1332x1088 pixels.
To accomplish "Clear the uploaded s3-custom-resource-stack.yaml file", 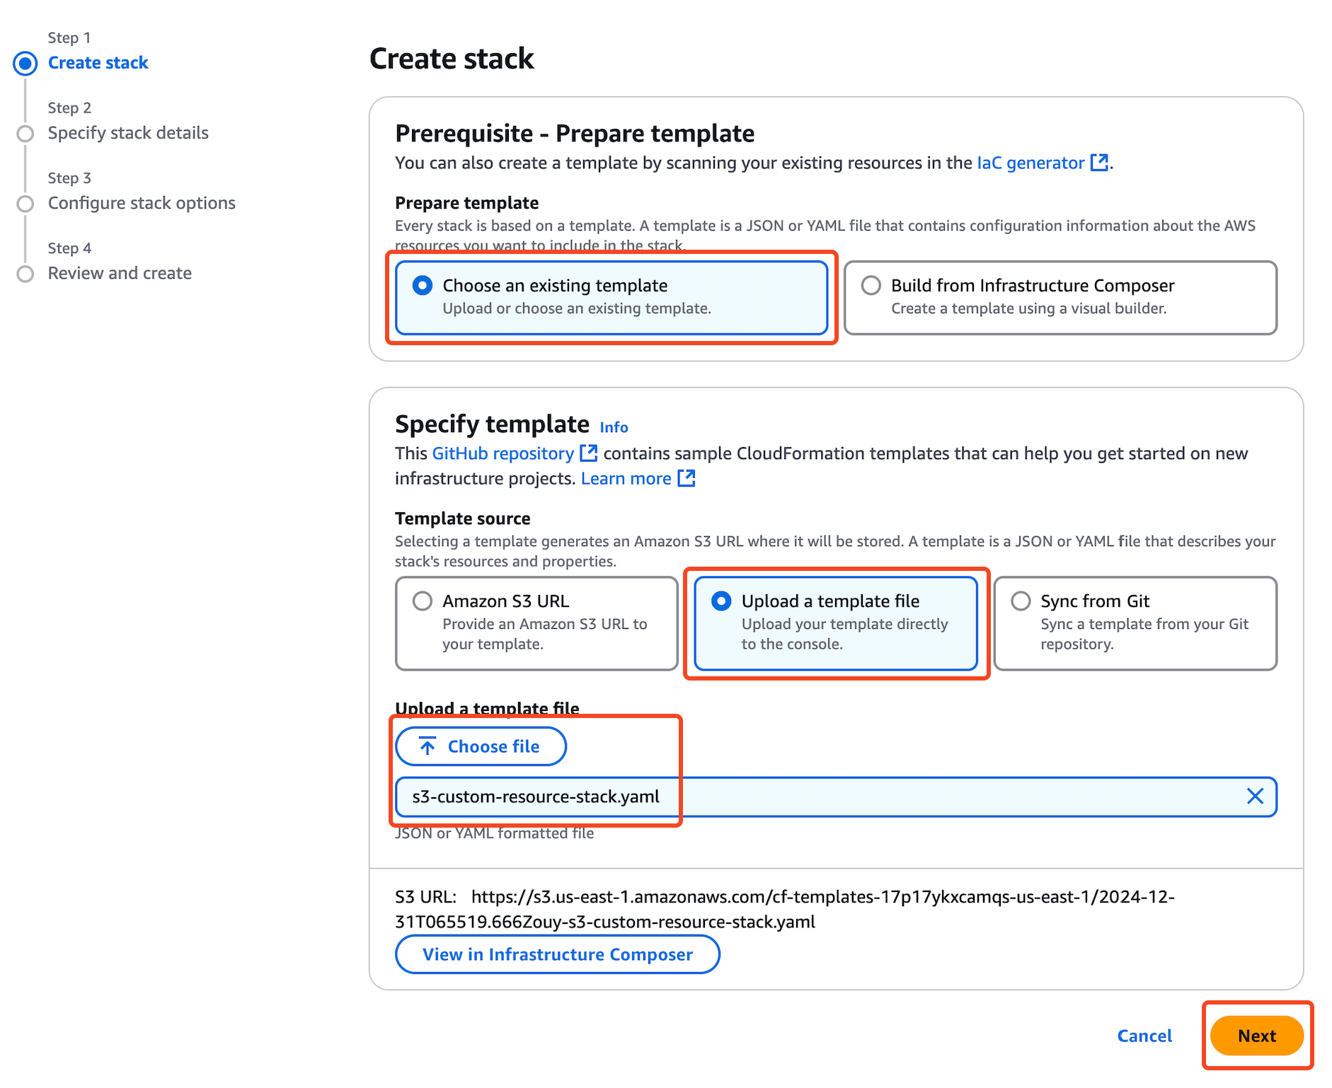I will click(x=1255, y=797).
